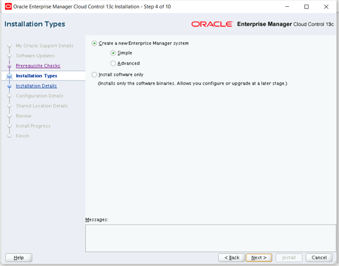Close the installer window

(x=327, y=7)
